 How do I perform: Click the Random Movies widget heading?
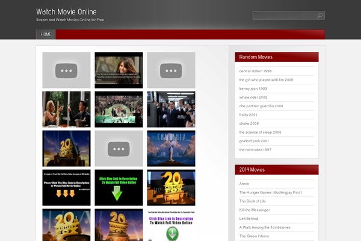256,57
